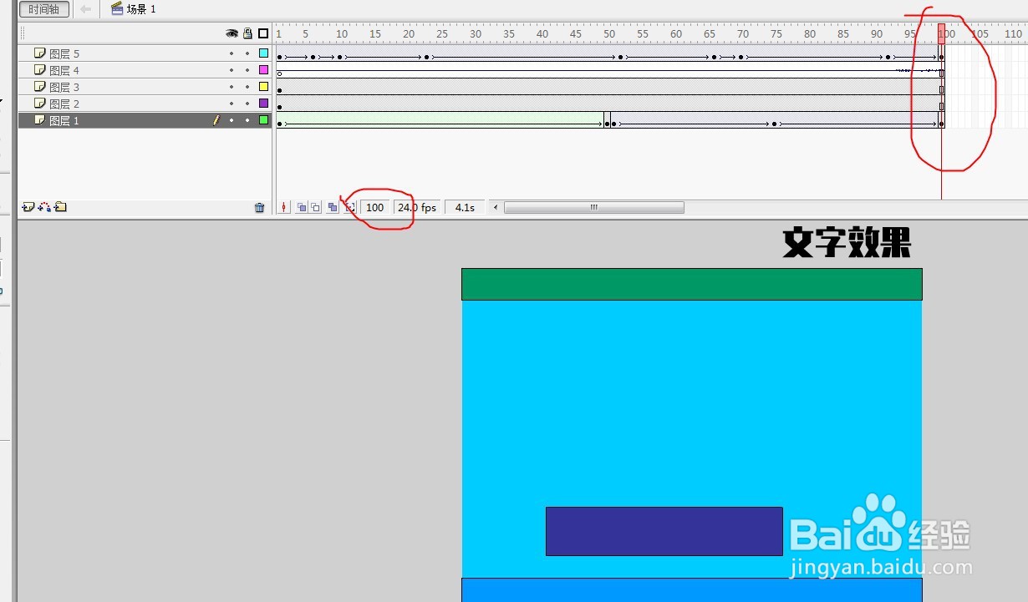Select the 图层 1 layer row
The width and height of the screenshot is (1028, 602).
point(145,120)
